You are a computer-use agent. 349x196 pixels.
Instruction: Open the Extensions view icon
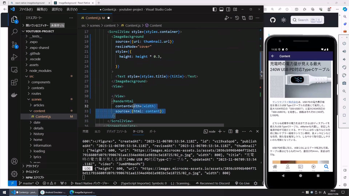pyautogui.click(x=14, y=82)
